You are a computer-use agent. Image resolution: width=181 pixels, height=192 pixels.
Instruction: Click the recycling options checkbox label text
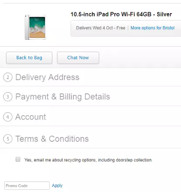coord(89,160)
